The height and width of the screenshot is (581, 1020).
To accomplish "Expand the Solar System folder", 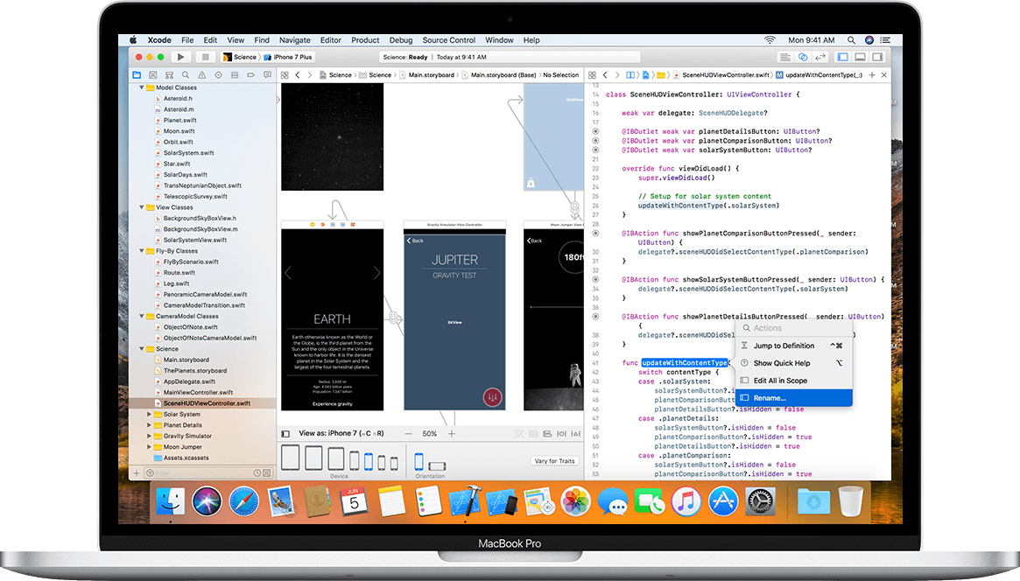I will (x=150, y=414).
